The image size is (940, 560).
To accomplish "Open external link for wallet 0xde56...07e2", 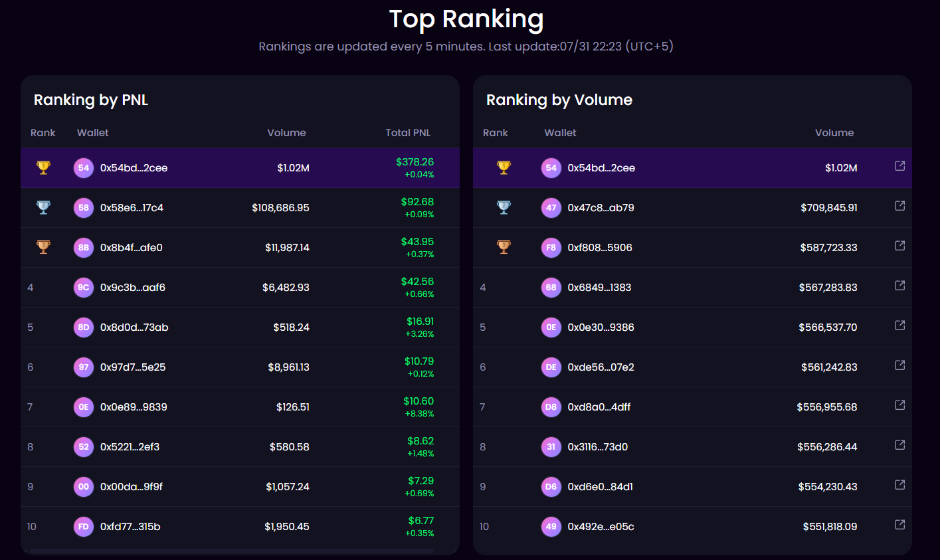I will click(x=900, y=365).
